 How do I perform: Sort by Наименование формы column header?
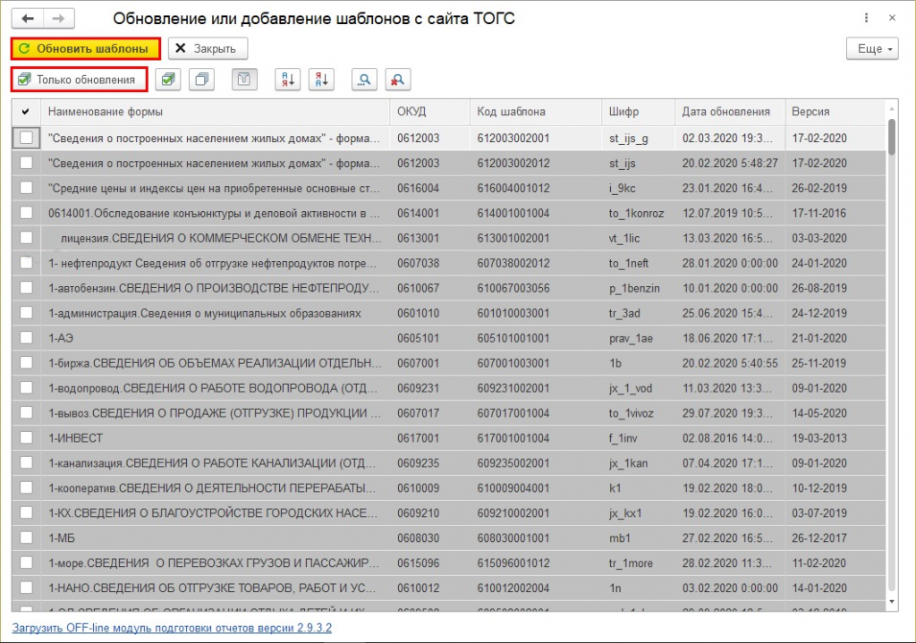tap(215, 112)
